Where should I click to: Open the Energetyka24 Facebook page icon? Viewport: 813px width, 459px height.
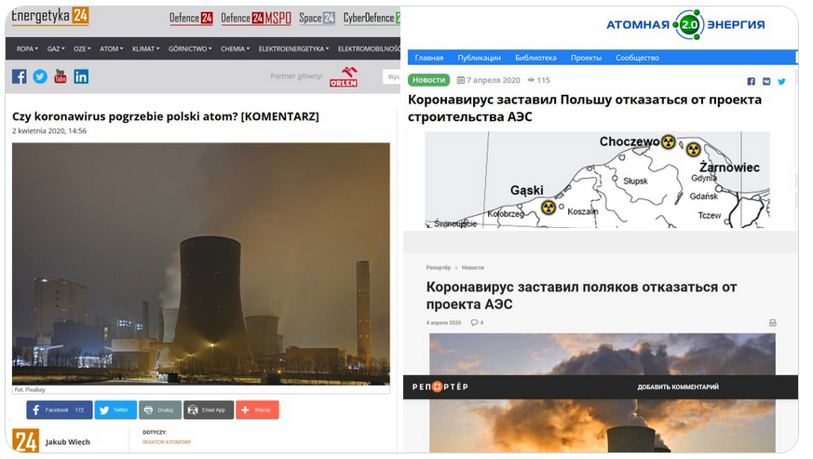pyautogui.click(x=19, y=76)
